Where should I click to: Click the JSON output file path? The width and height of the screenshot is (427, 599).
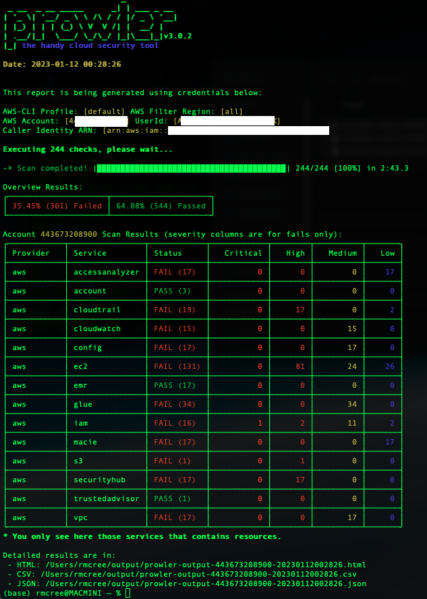click(206, 583)
